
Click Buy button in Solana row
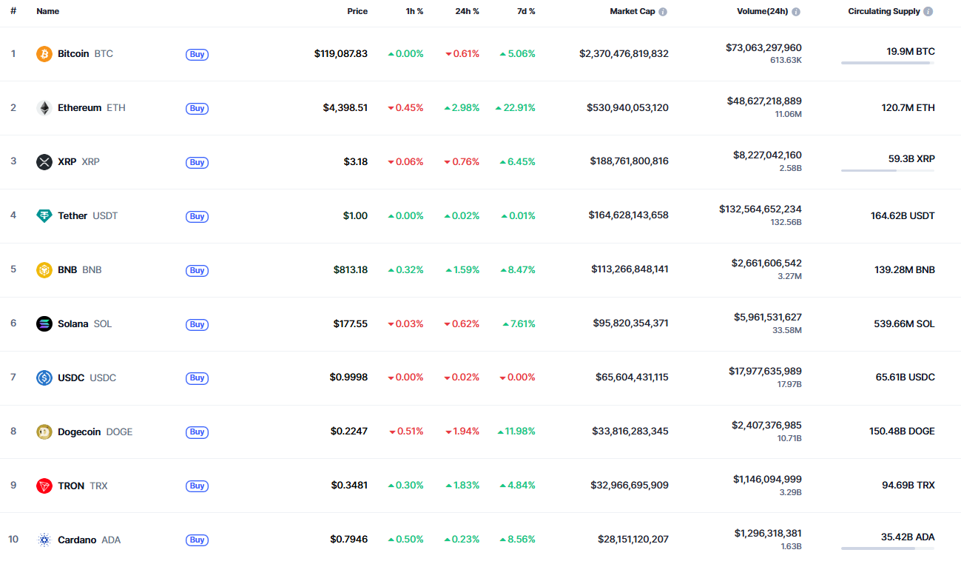click(x=197, y=324)
